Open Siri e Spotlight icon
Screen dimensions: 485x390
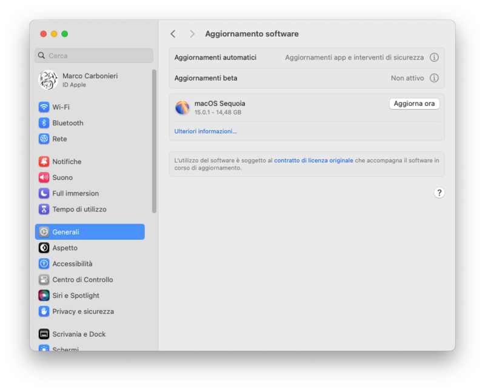point(44,296)
